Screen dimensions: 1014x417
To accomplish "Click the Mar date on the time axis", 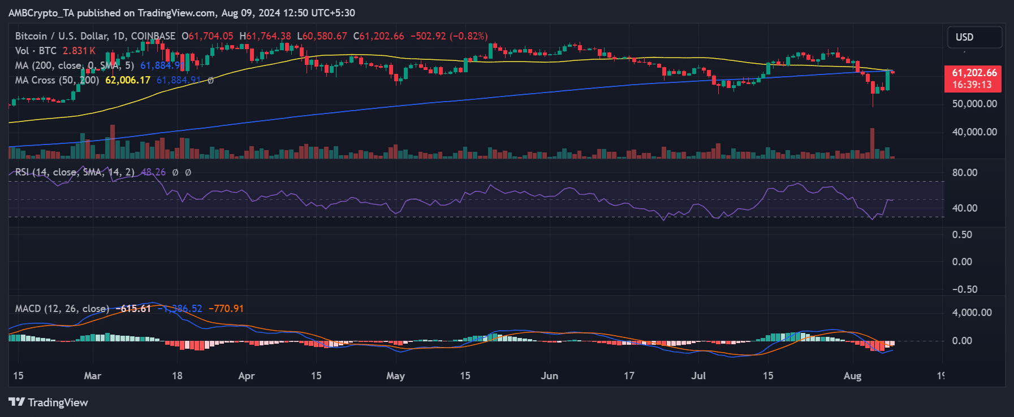I will click(x=92, y=376).
